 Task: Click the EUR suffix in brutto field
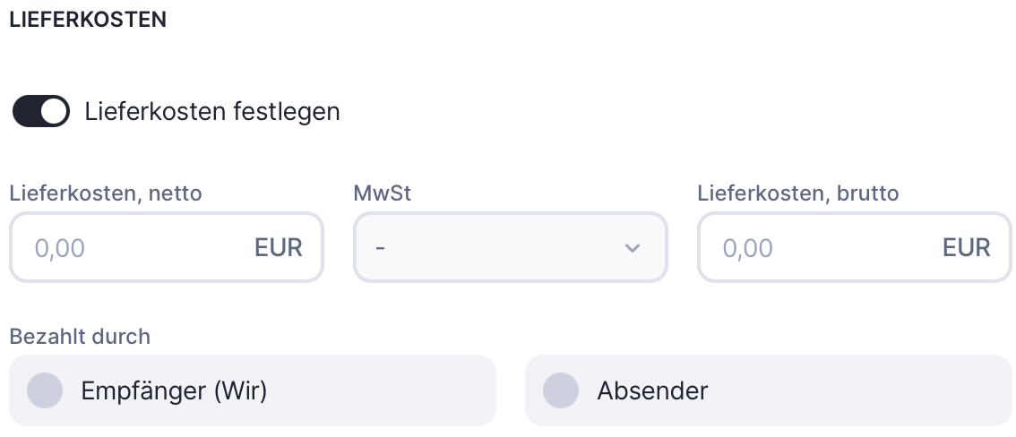click(x=967, y=247)
